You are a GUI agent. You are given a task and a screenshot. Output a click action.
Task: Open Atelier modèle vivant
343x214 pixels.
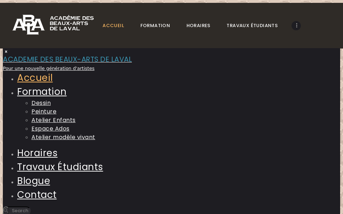(63, 137)
